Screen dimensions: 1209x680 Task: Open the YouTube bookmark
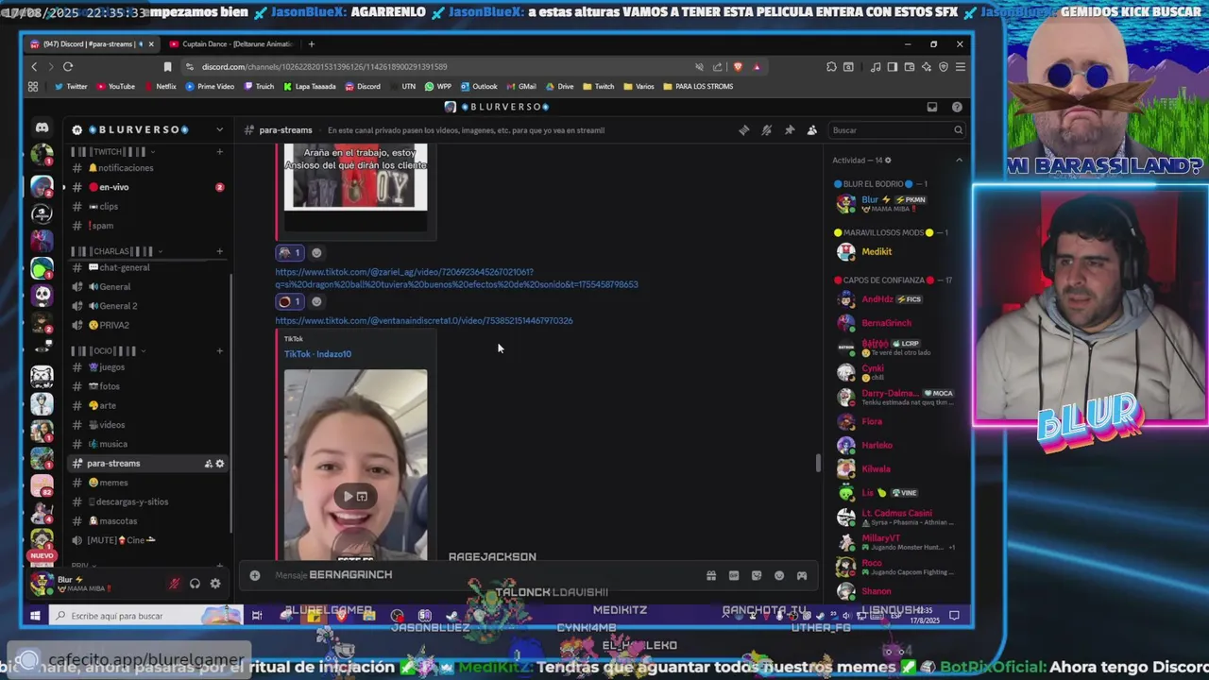pos(114,86)
